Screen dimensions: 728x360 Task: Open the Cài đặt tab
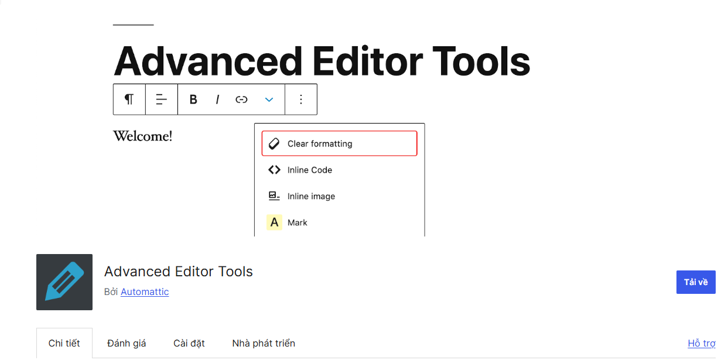point(189,343)
